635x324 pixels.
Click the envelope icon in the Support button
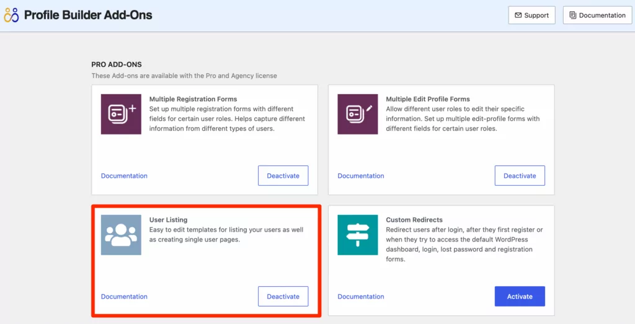pos(518,15)
